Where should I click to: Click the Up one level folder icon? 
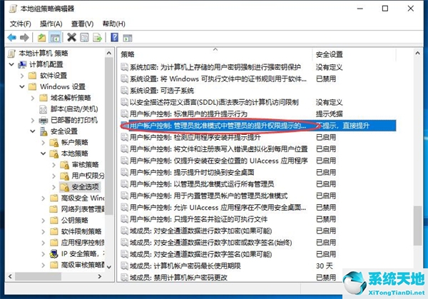coord(41,37)
